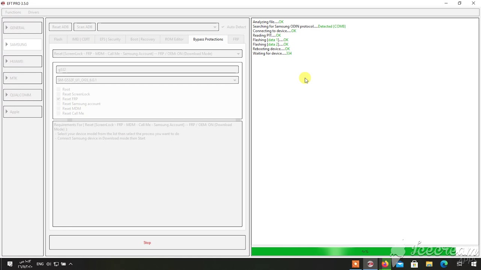481x270 pixels.
Task: Open the Mail app in the taskbar
Action: [x=399, y=264]
